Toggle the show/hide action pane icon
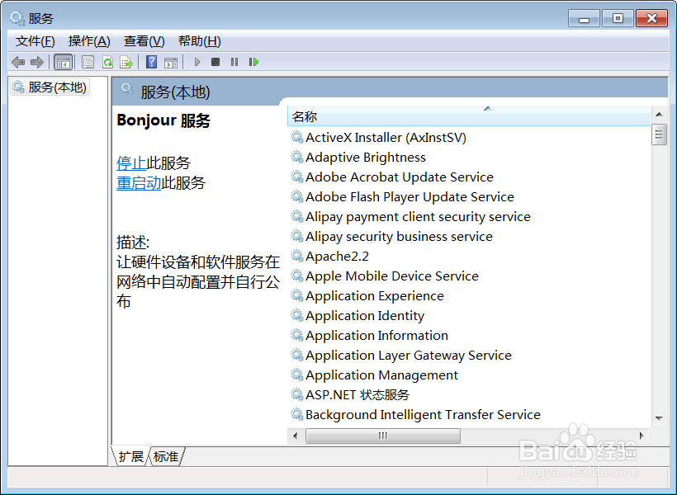Image resolution: width=677 pixels, height=495 pixels. (x=171, y=62)
